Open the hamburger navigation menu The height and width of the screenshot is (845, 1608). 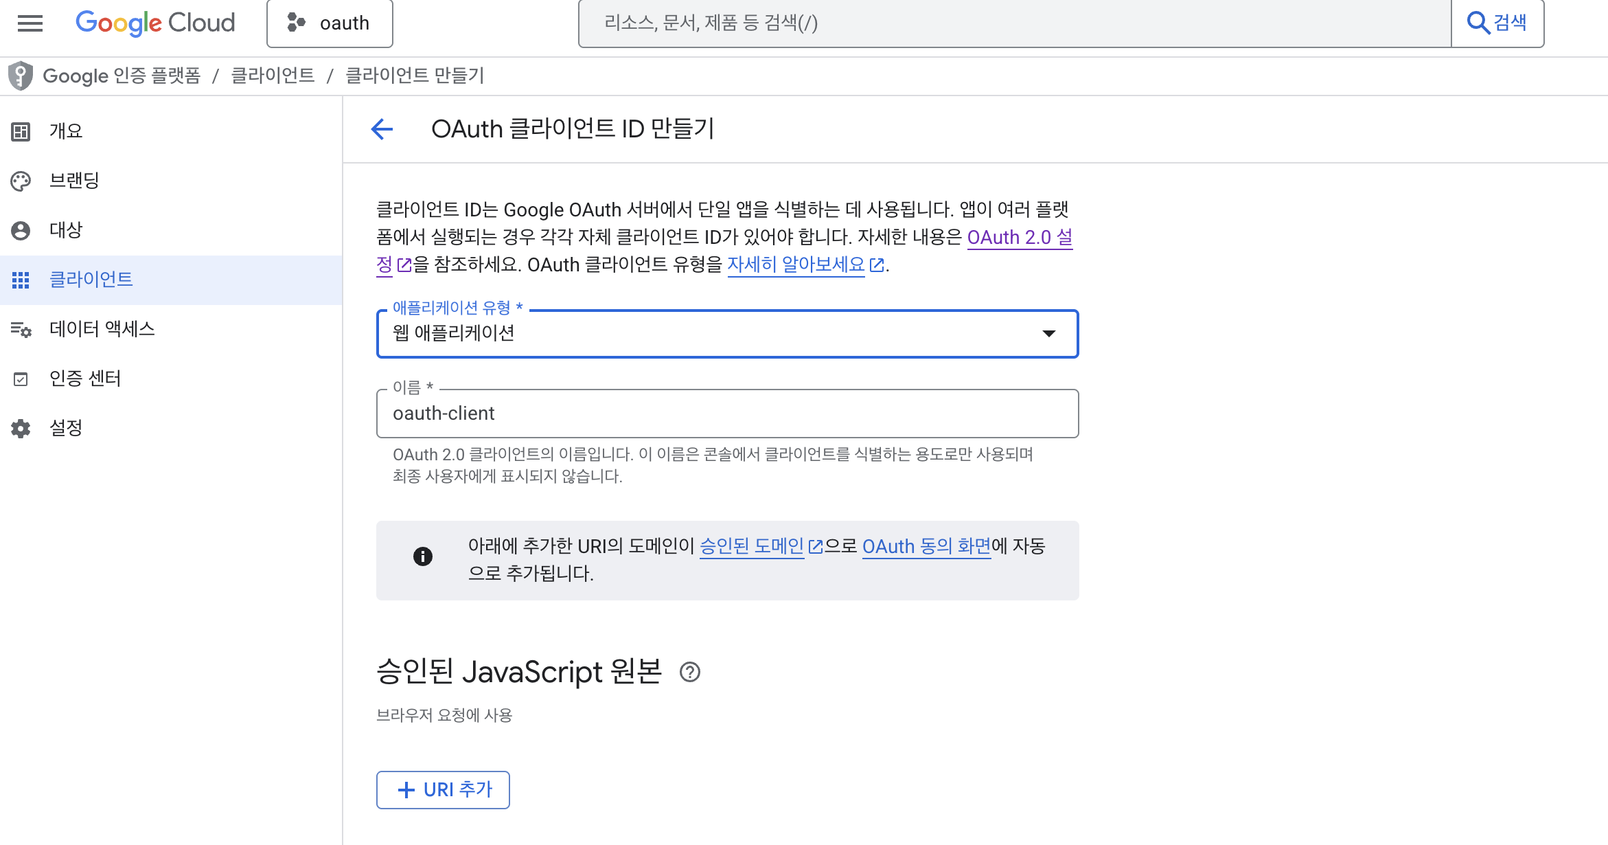(30, 23)
